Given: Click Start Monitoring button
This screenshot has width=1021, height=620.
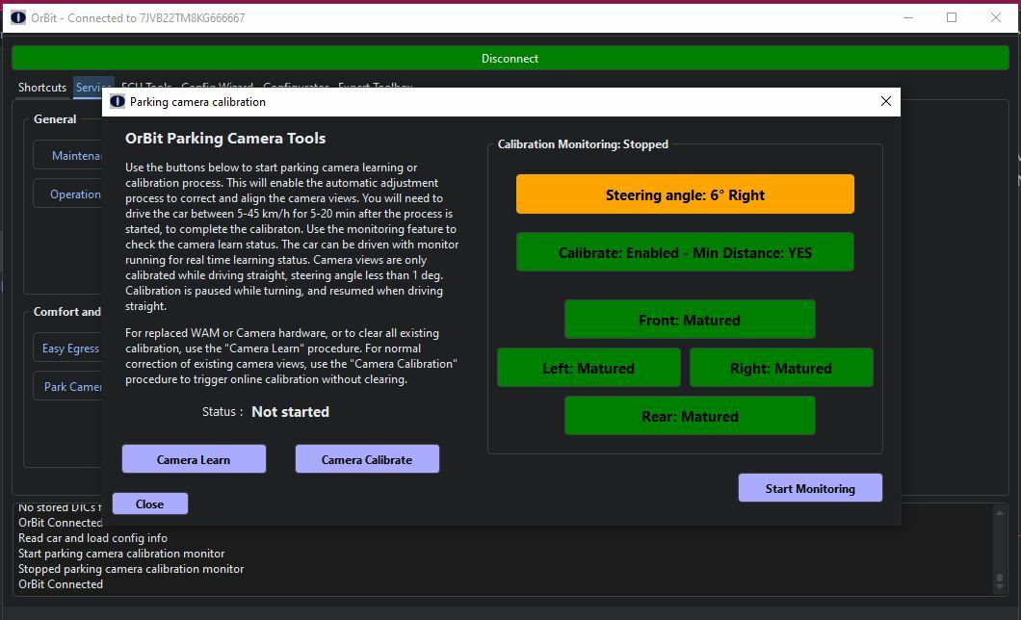Looking at the screenshot, I should pos(810,488).
